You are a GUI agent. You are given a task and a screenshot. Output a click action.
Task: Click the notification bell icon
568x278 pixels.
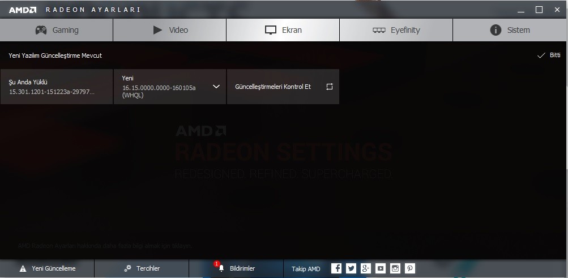221,268
